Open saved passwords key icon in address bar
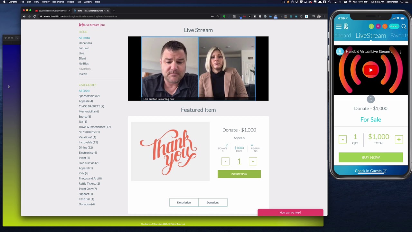Image resolution: width=412 pixels, height=232 pixels. click(x=212, y=16)
